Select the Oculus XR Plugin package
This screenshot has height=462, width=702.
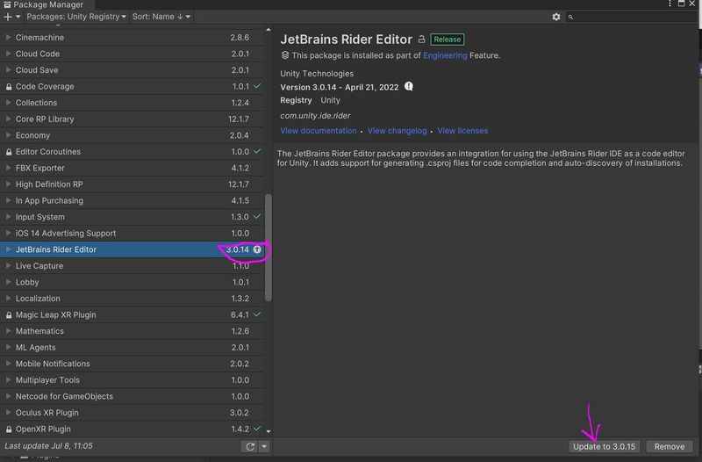(133, 413)
